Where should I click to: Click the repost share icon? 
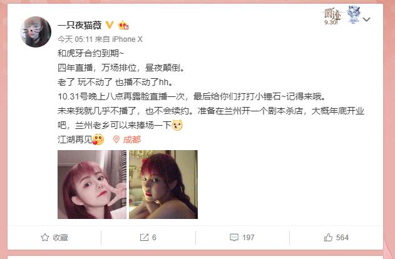[x=144, y=237]
